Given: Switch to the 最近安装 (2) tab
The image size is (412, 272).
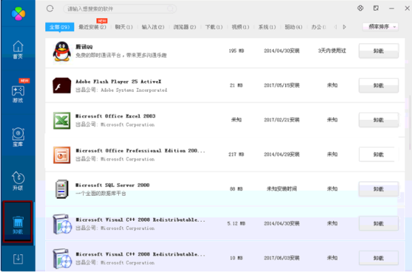Looking at the screenshot, I should [x=92, y=27].
